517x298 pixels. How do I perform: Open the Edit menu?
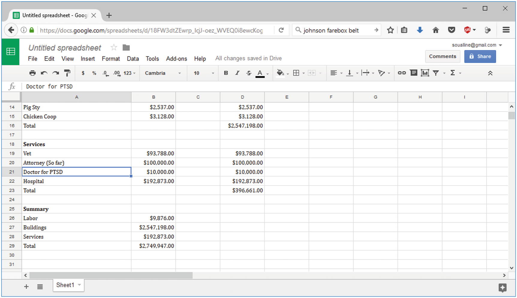coord(49,59)
